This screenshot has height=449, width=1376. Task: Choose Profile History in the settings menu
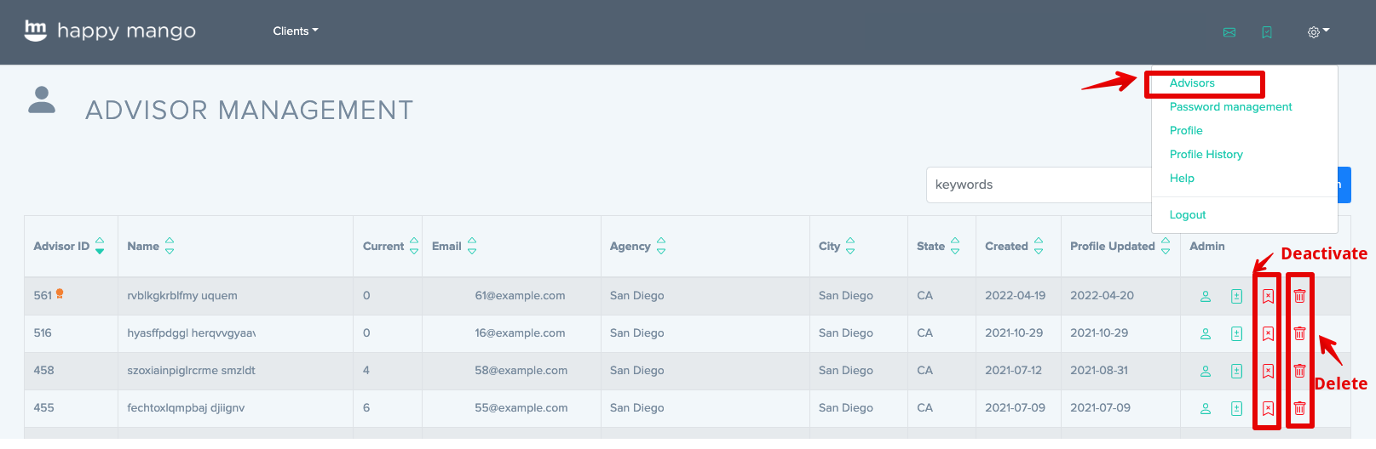point(1206,155)
